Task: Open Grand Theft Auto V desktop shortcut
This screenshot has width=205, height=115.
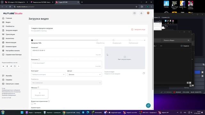Action: coord(174,5)
